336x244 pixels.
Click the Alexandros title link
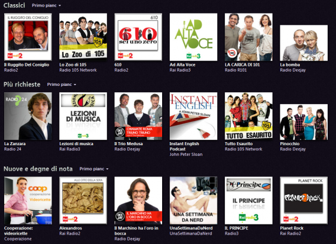tap(70, 228)
